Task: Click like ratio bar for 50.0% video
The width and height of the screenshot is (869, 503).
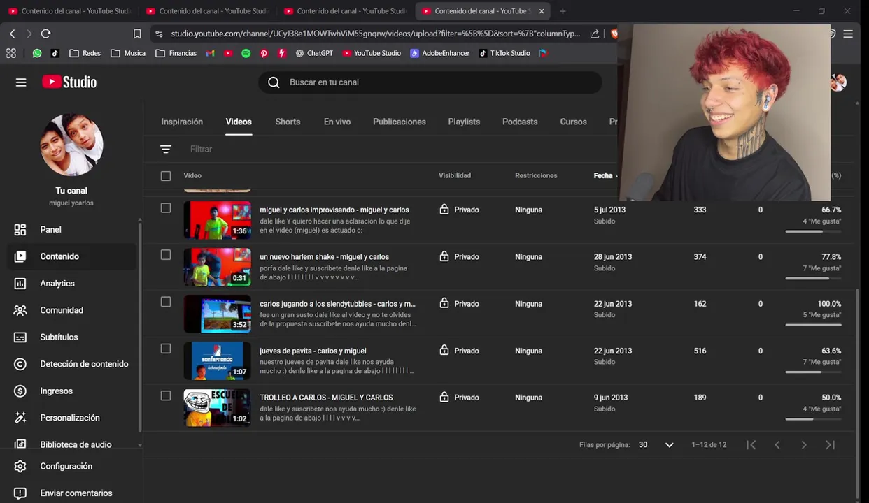Action: 813,419
